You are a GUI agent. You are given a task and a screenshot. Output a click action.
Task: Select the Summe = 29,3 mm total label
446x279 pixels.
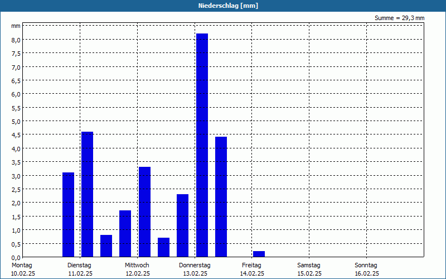click(399, 18)
